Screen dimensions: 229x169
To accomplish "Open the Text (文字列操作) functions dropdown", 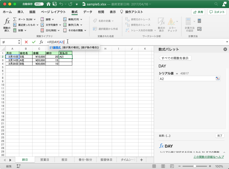I will 51,25.
